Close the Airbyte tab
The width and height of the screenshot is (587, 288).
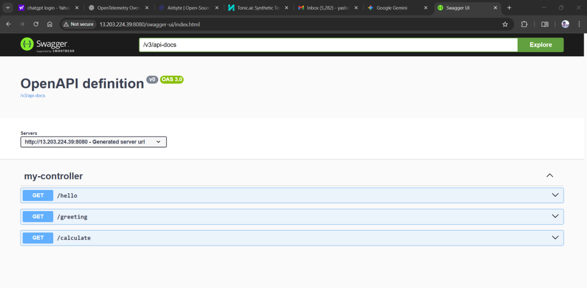[x=217, y=7]
